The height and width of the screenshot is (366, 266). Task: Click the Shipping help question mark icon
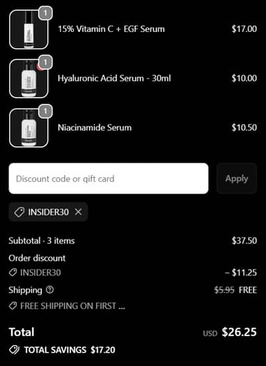(x=50, y=290)
